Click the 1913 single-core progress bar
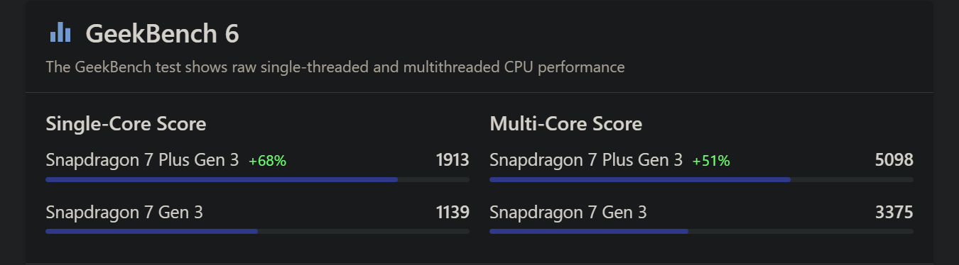This screenshot has height=265, width=959. point(257,179)
